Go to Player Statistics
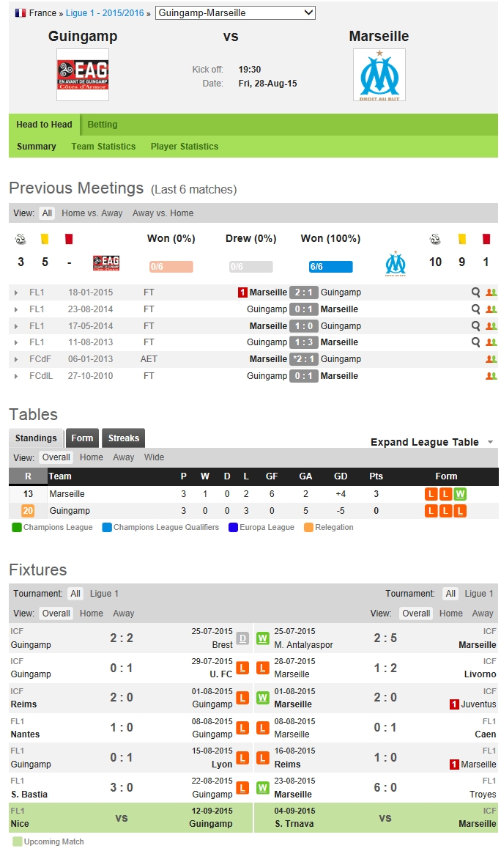Viewport: 501px width, 862px height. 185,147
